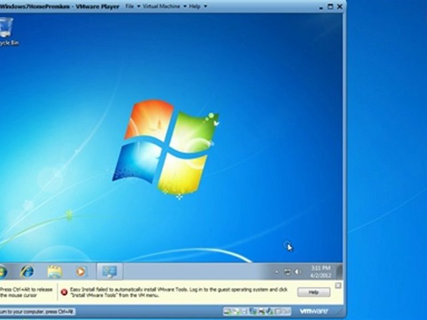This screenshot has height=320, width=427.
Task: Click the Show desktop strip beside the clock
Action: coord(339,271)
